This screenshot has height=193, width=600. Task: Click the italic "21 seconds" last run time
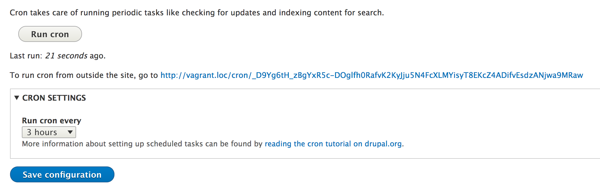[x=66, y=56]
